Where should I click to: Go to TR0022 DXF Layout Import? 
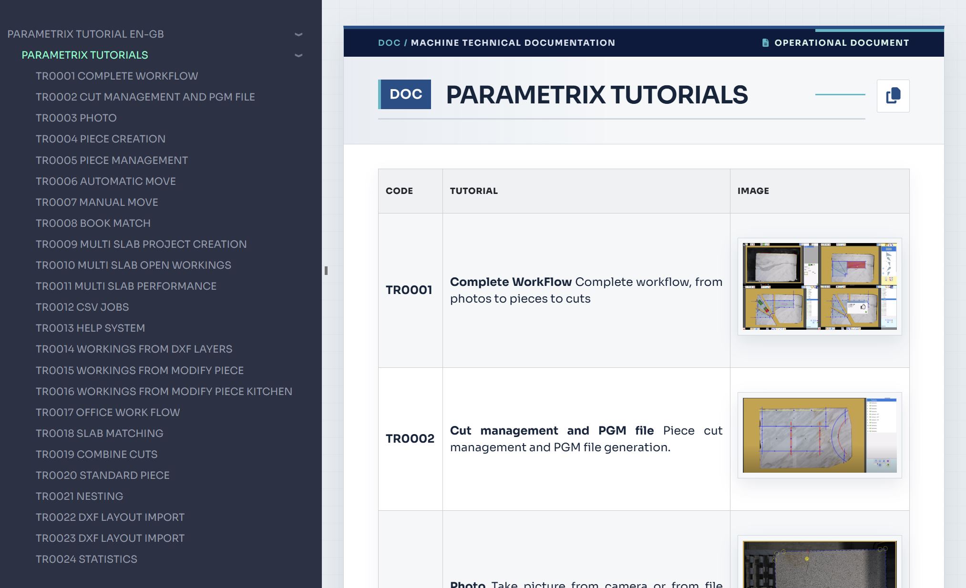pos(110,517)
